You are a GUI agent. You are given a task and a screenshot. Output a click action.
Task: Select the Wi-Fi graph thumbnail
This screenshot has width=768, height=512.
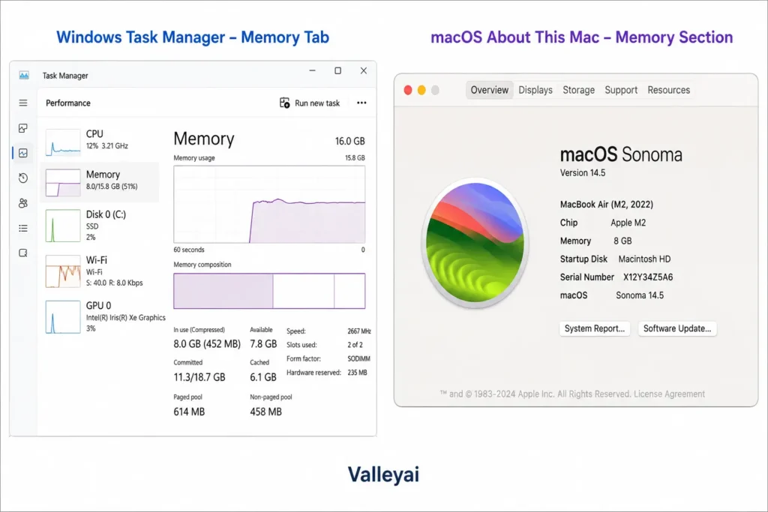coord(63,271)
